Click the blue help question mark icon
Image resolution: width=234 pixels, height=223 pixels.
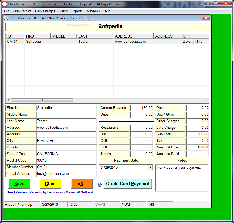[99, 184]
